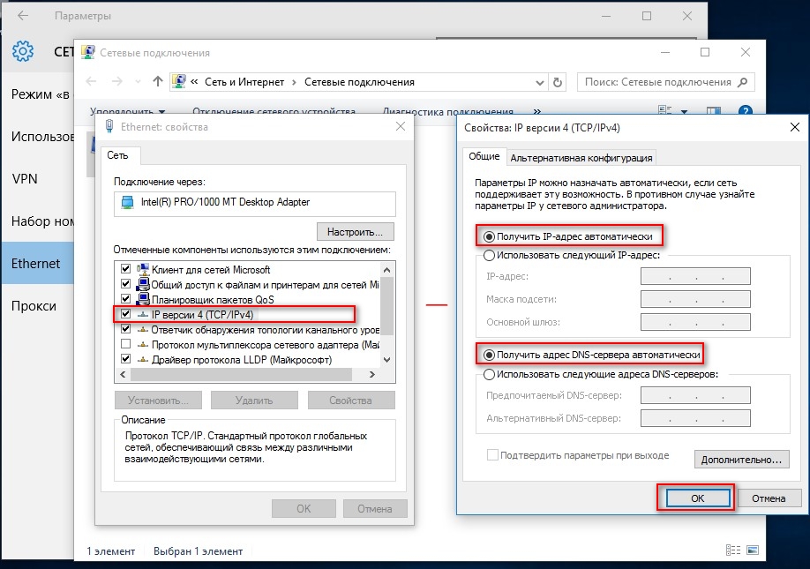
Task: Expand the address bar history dropdown
Action: [540, 83]
